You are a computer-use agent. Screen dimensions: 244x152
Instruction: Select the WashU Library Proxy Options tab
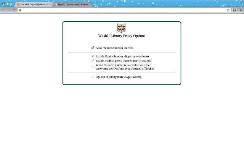(73, 5)
